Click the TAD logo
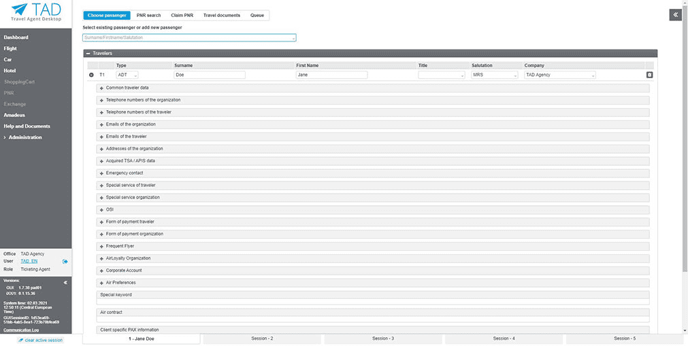688x346 pixels. pyautogui.click(x=35, y=12)
